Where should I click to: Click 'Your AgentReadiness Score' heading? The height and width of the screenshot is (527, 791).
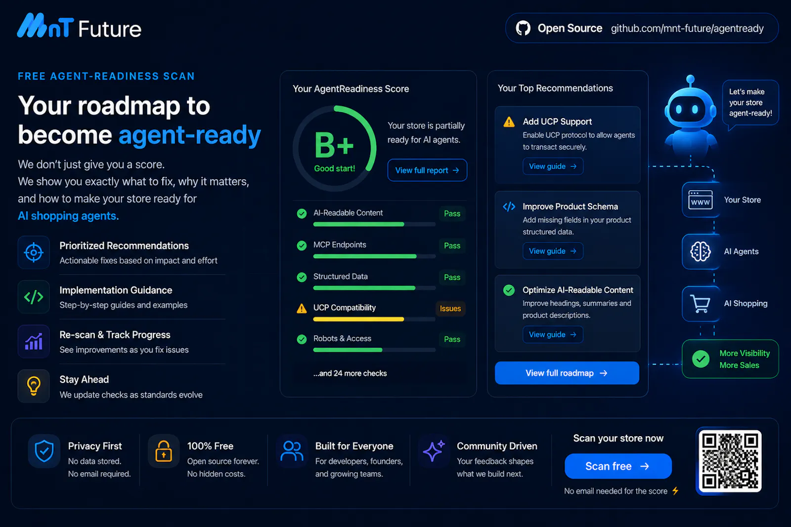[x=351, y=89]
